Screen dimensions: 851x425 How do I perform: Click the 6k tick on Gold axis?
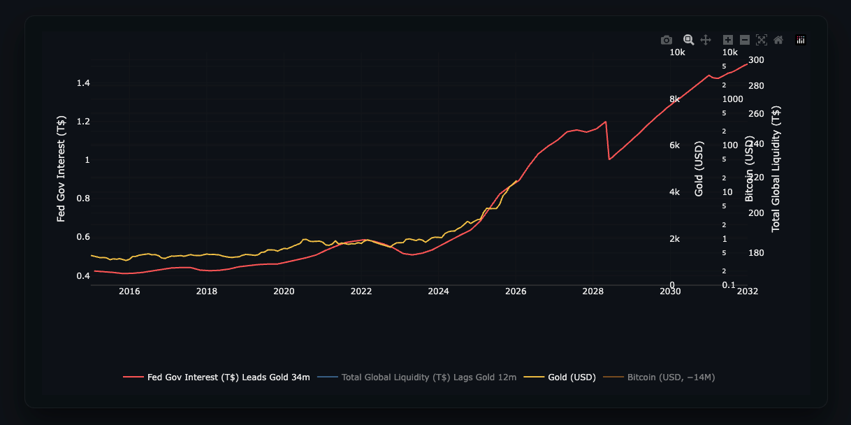pos(674,145)
